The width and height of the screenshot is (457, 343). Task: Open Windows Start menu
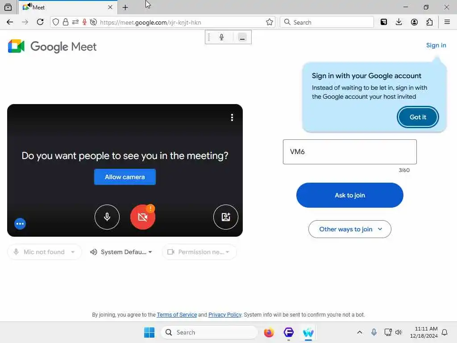pyautogui.click(x=149, y=332)
